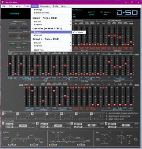Expand Channel submenu under Controller
The width and height of the screenshot is (142, 149).
click(x=51, y=35)
